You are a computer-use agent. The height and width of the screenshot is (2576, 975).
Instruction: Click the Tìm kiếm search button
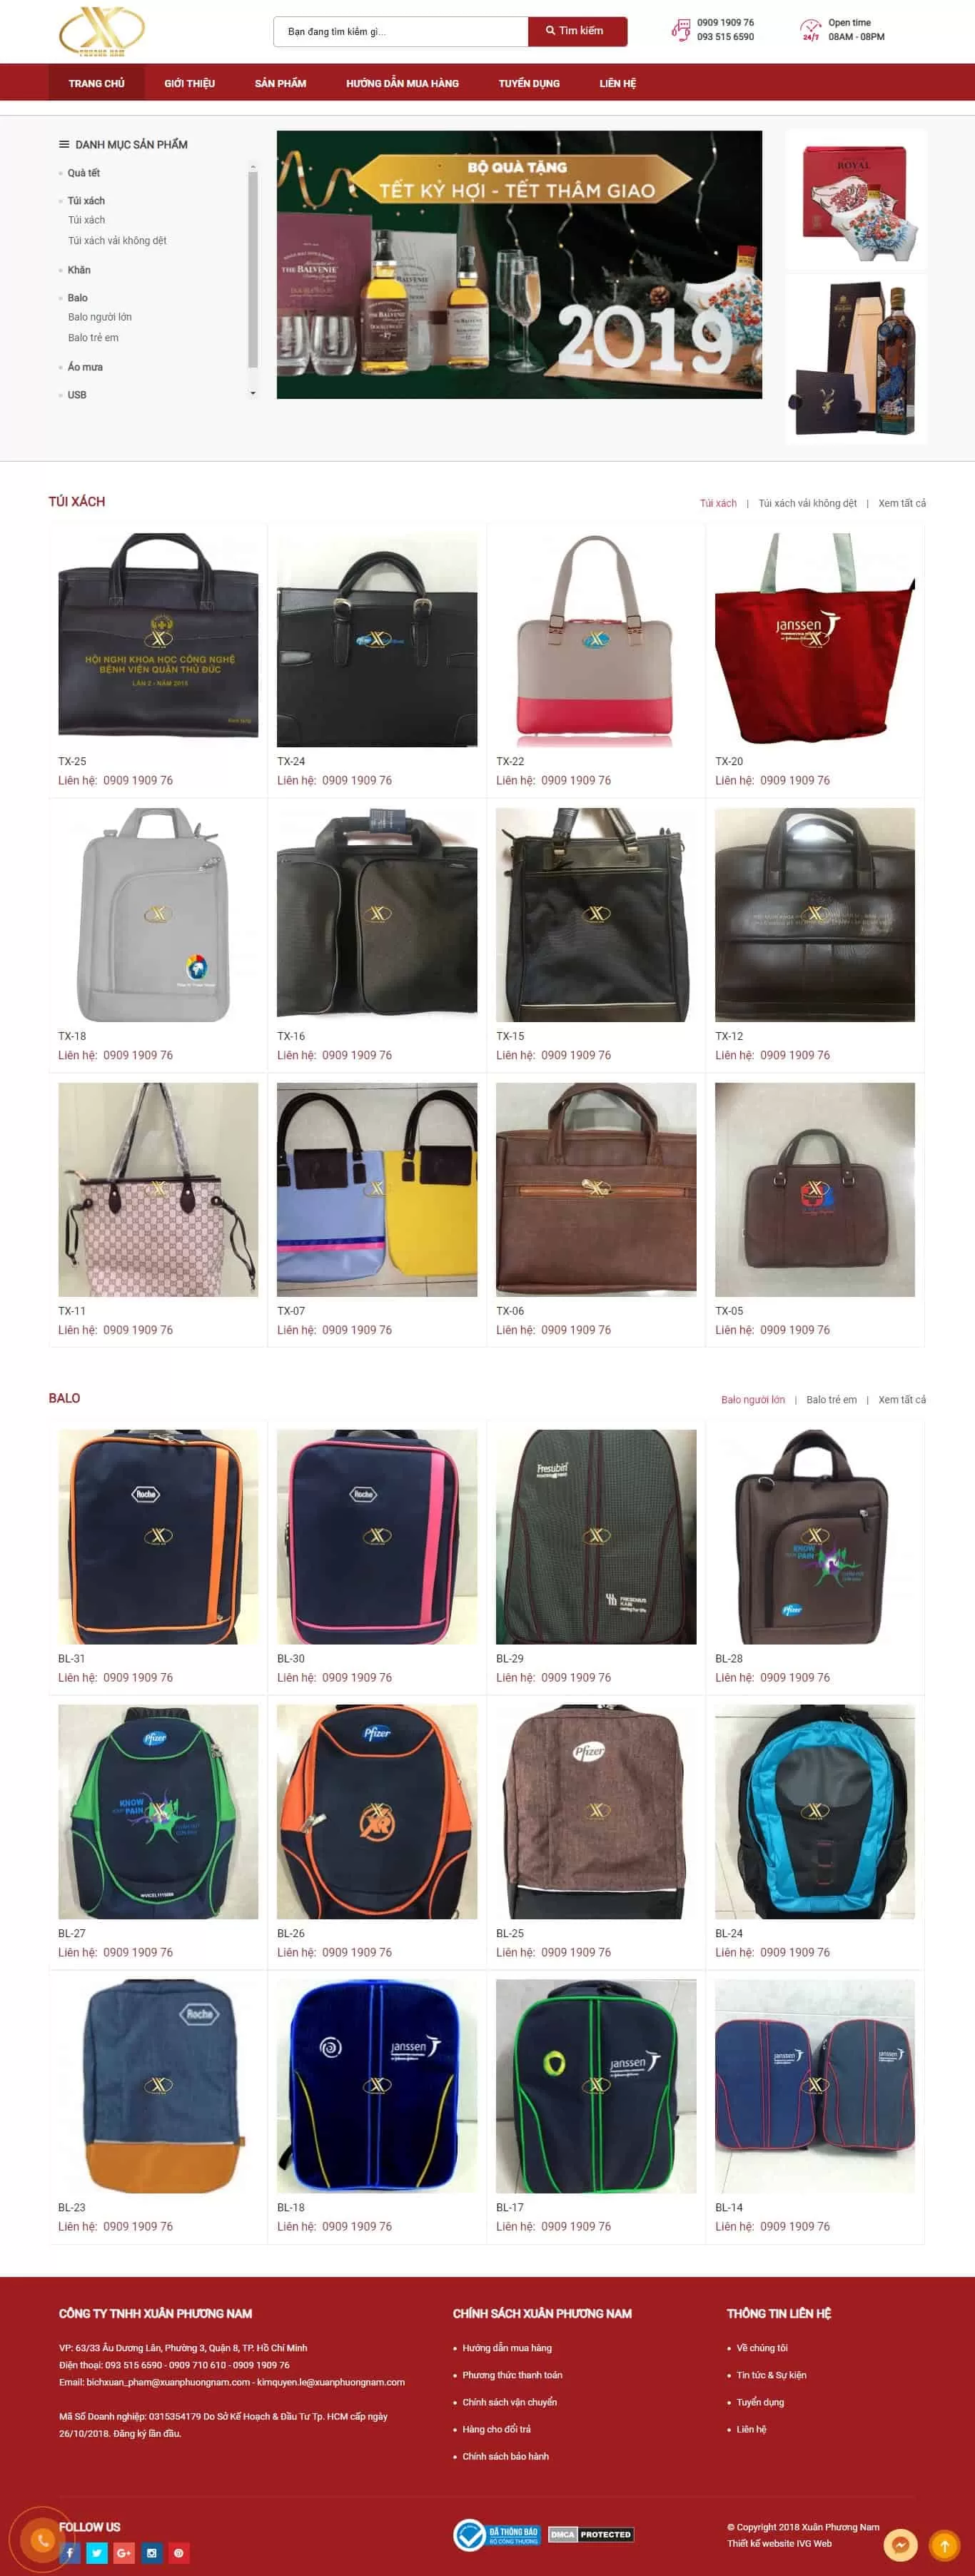point(577,31)
